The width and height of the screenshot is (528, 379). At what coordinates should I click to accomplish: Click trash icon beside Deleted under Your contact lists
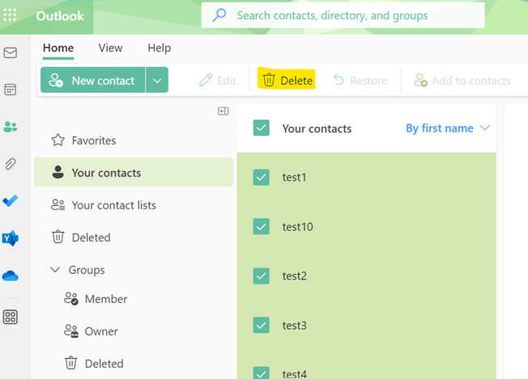pos(58,237)
